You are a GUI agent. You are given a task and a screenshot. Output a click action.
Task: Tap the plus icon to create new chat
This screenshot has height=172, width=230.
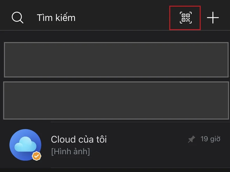click(213, 18)
